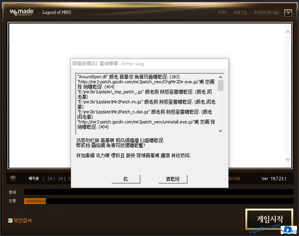299x236 pixels.
Task: Click the _tmp_patch_.gz log line
Action: (145, 94)
